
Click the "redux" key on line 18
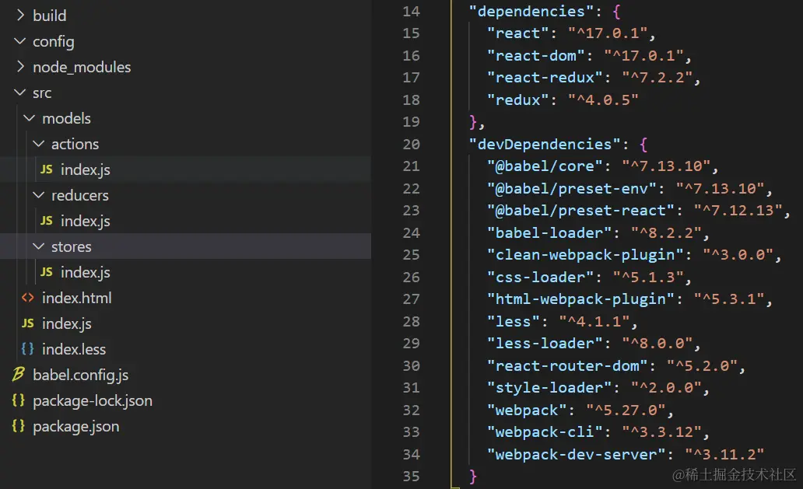(x=517, y=100)
